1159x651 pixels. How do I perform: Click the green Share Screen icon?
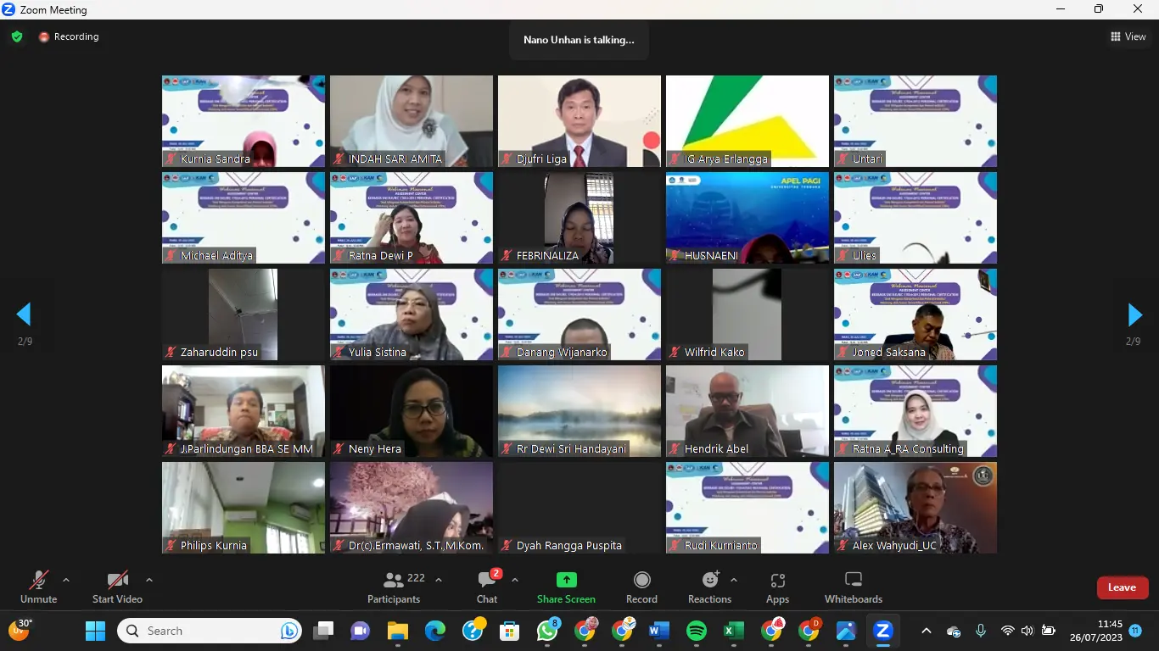566,580
